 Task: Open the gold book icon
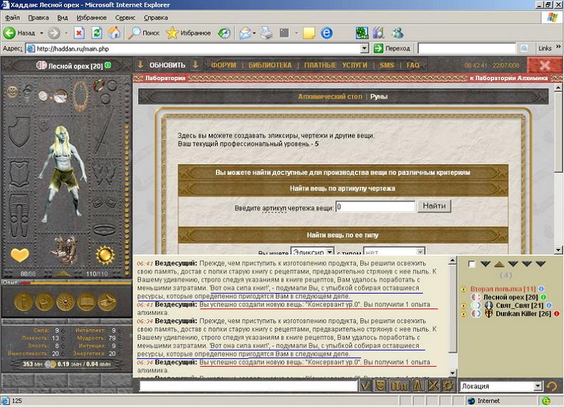[86, 301]
